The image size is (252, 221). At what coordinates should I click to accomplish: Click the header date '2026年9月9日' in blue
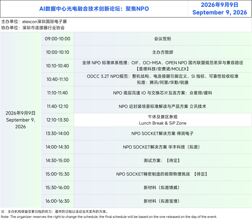click(x=220, y=5)
